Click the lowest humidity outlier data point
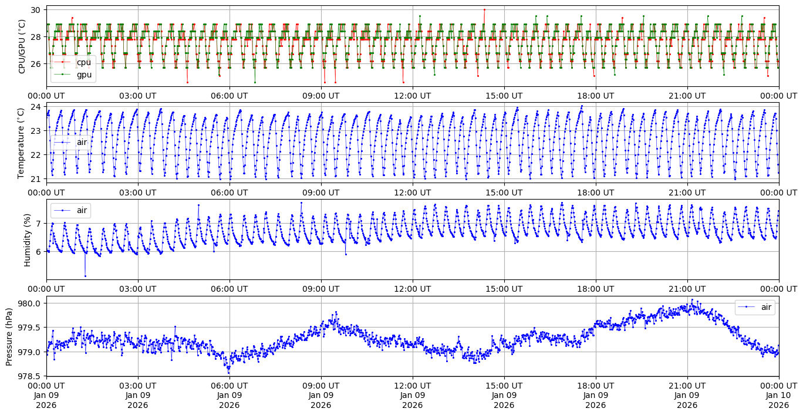The height and width of the screenshot is (415, 803). tap(85, 276)
